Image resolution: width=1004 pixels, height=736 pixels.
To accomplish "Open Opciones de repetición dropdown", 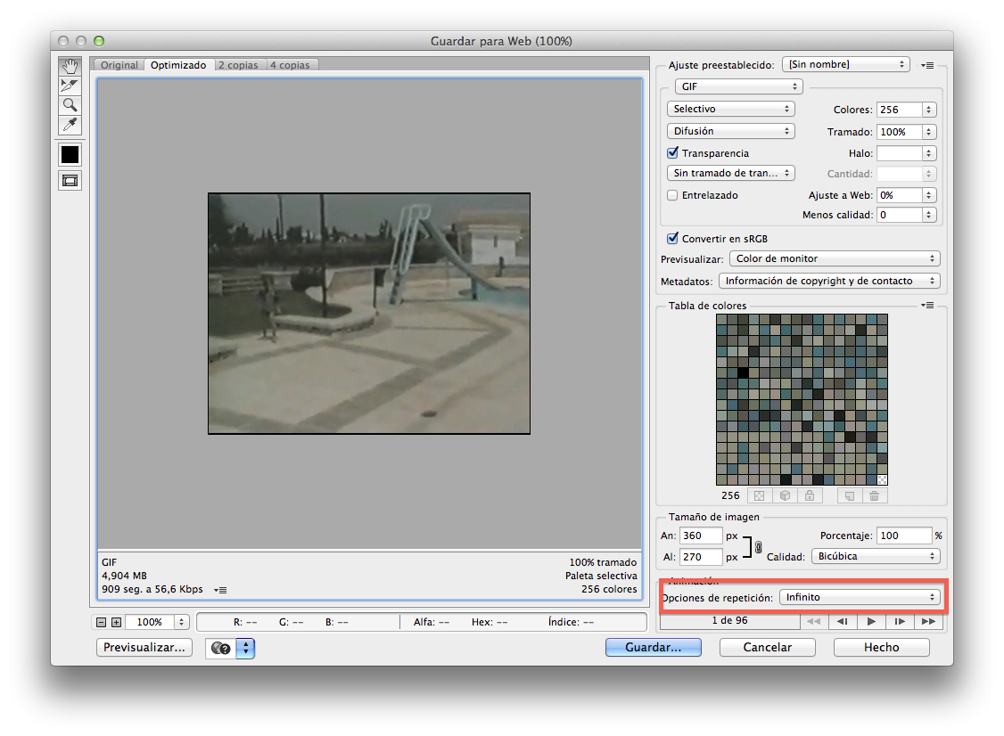I will click(x=860, y=597).
